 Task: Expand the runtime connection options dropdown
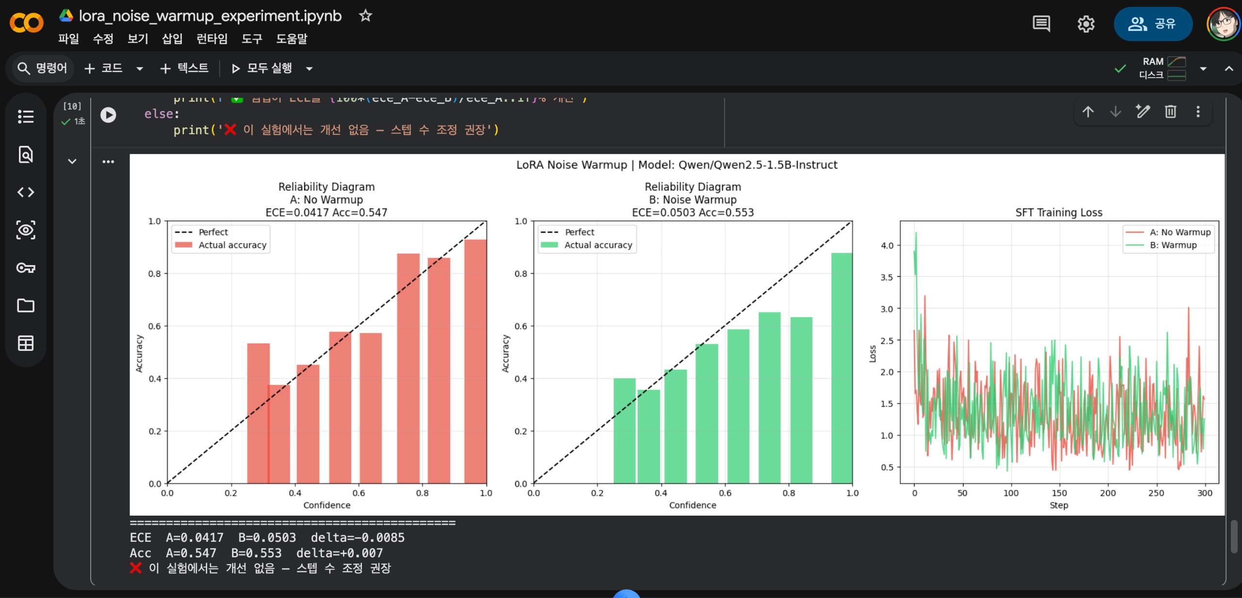(1203, 69)
